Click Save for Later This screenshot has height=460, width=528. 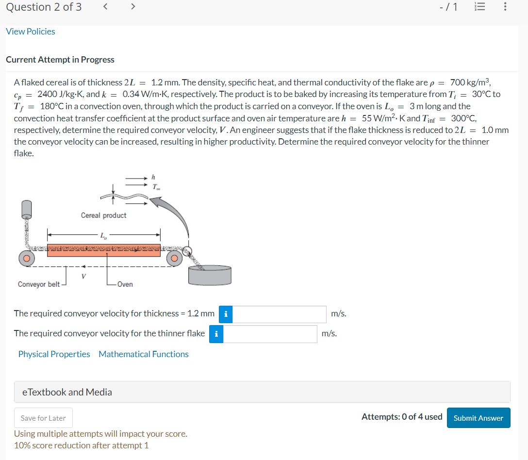click(43, 417)
